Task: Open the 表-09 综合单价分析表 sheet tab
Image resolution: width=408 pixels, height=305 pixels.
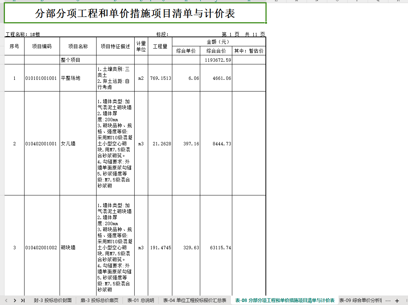Action: pyautogui.click(x=360, y=300)
